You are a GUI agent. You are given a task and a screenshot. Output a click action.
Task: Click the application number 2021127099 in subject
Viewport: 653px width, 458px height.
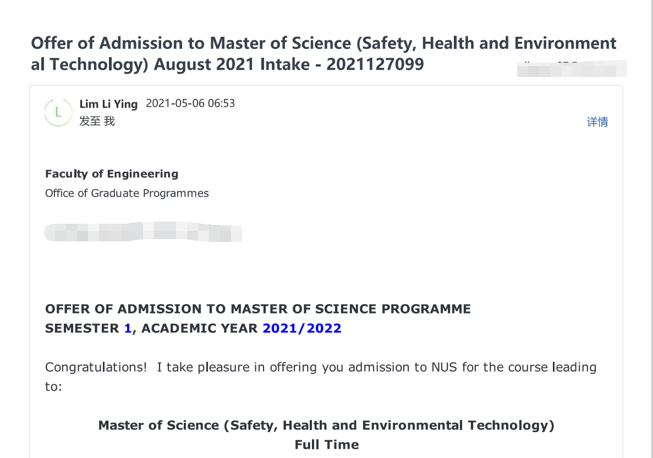(x=375, y=64)
